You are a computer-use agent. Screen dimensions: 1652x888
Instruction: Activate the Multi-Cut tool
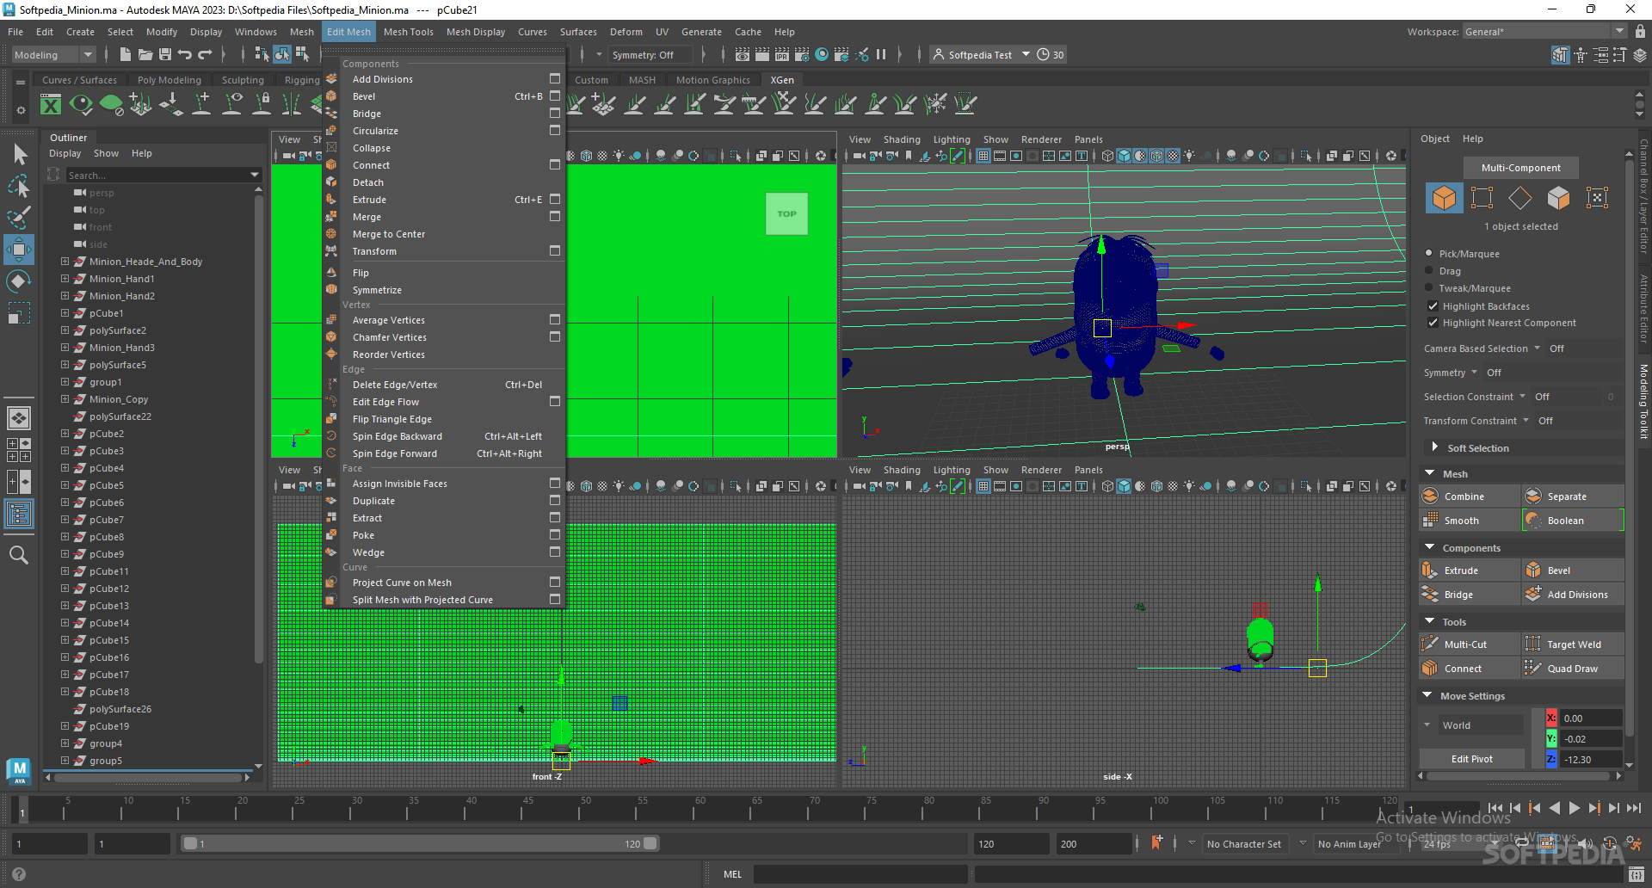(1470, 644)
